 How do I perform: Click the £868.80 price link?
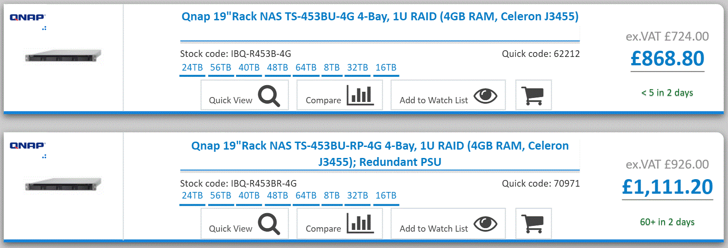point(667,58)
